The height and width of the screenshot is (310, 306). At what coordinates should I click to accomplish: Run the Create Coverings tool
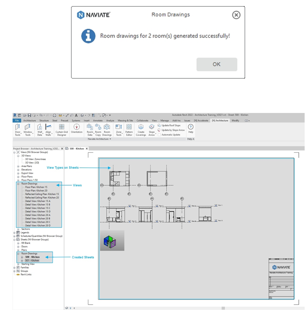[x=141, y=130]
